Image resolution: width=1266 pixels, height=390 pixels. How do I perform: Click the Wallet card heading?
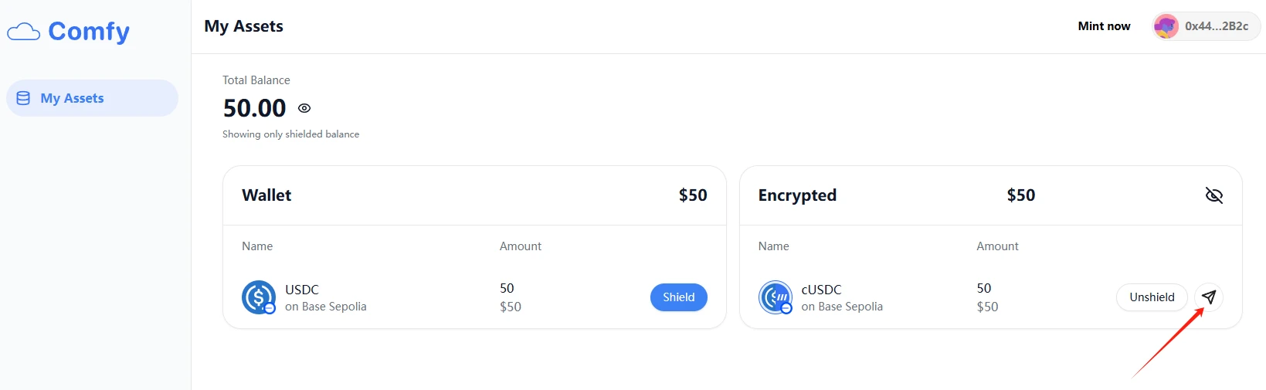click(x=266, y=195)
